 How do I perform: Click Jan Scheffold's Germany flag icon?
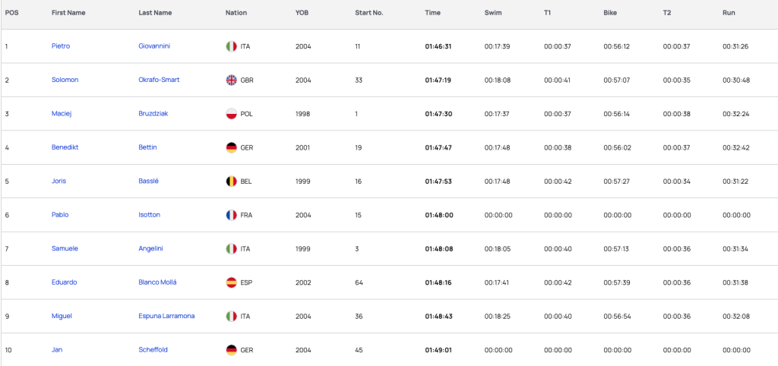point(231,349)
